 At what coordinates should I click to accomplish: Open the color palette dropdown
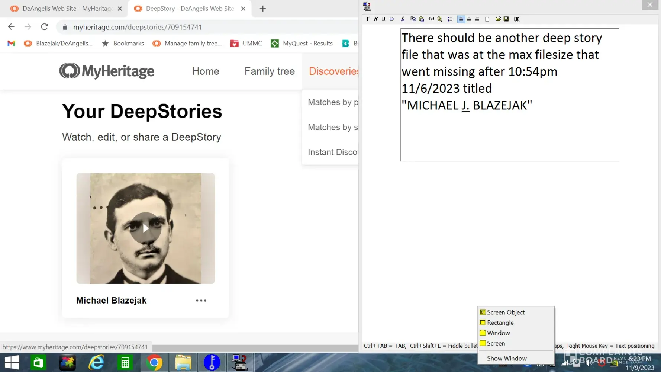click(x=439, y=19)
